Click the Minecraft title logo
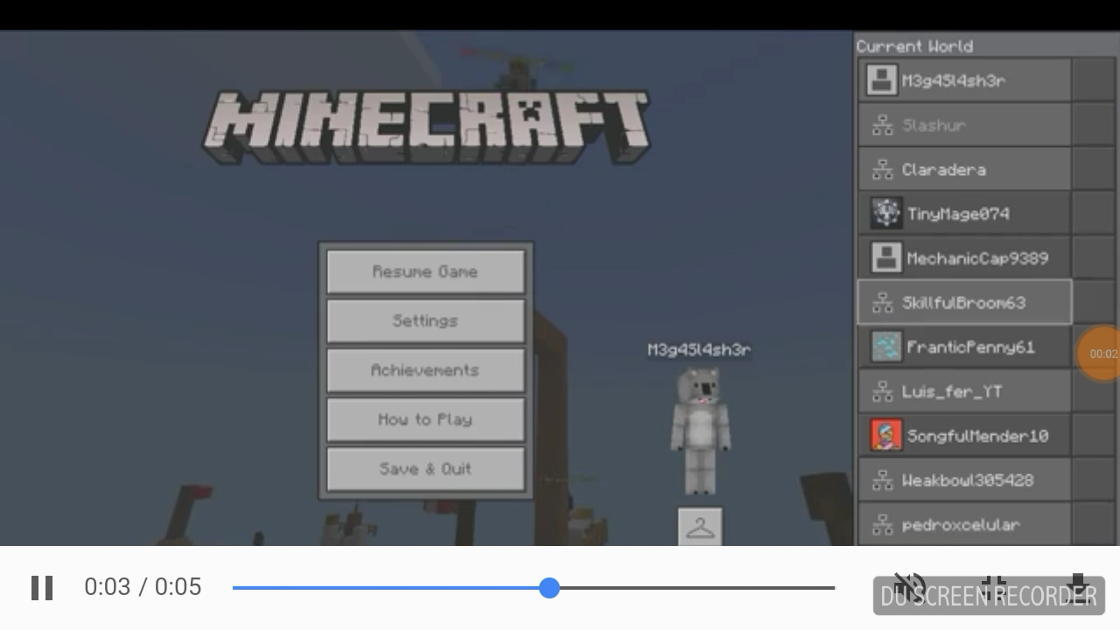 [426, 127]
